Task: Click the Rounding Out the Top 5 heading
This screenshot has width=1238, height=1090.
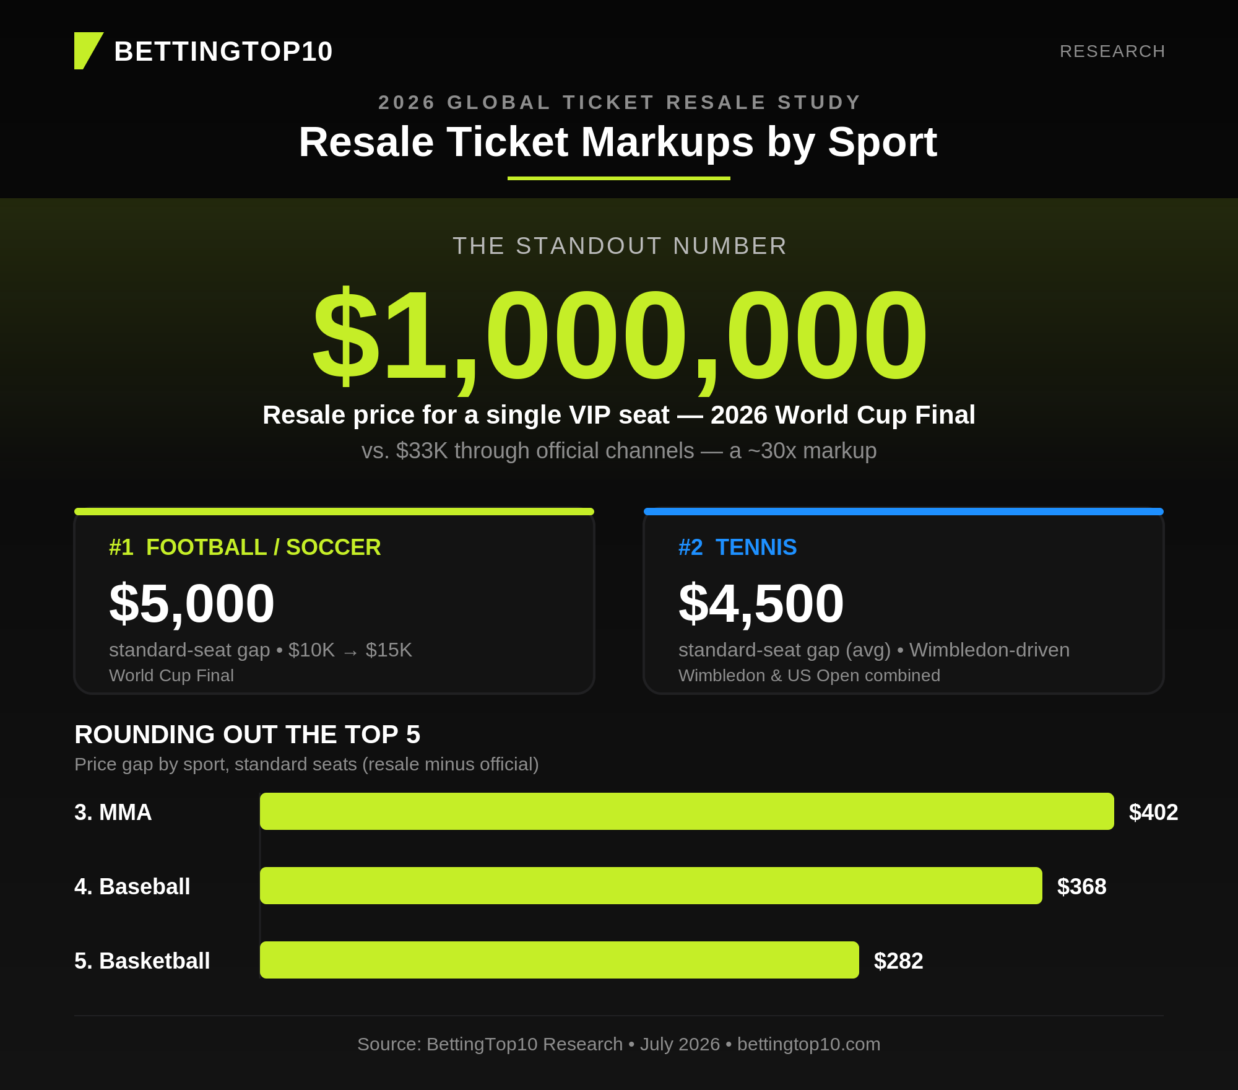Action: (x=248, y=735)
